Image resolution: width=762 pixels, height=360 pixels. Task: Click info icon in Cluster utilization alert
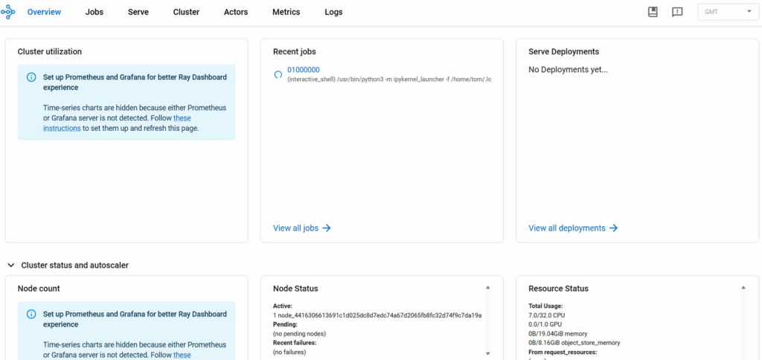click(x=31, y=77)
